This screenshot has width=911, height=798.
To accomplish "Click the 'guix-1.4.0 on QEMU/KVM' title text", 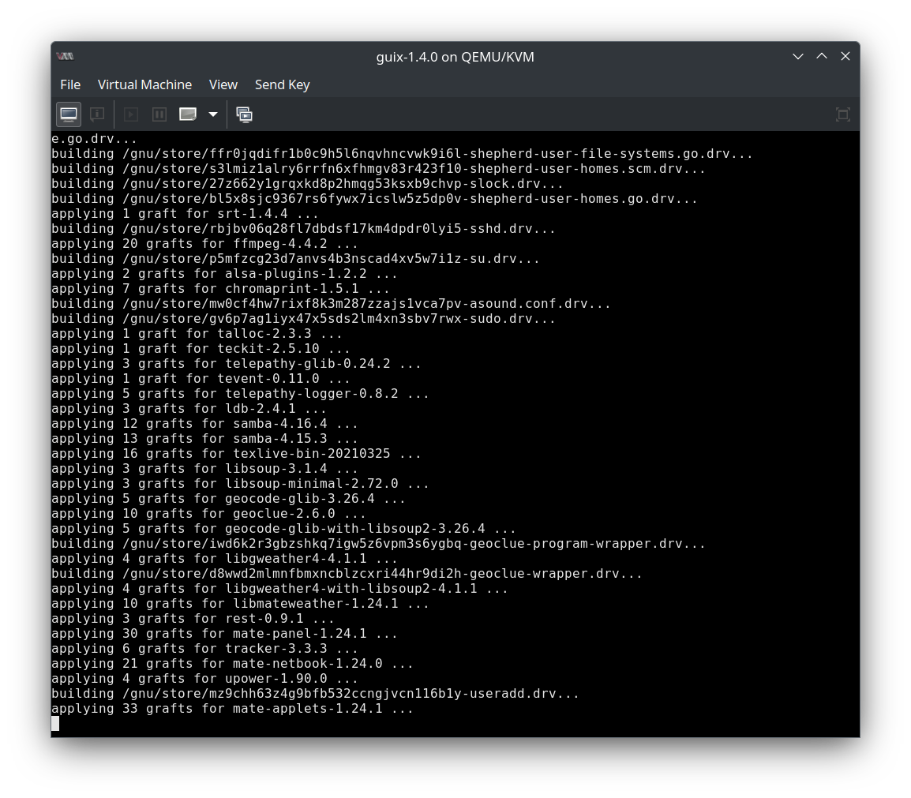I will point(455,57).
